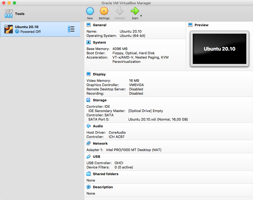Open the Description section header
The width and height of the screenshot is (253, 200).
pyautogui.click(x=103, y=187)
